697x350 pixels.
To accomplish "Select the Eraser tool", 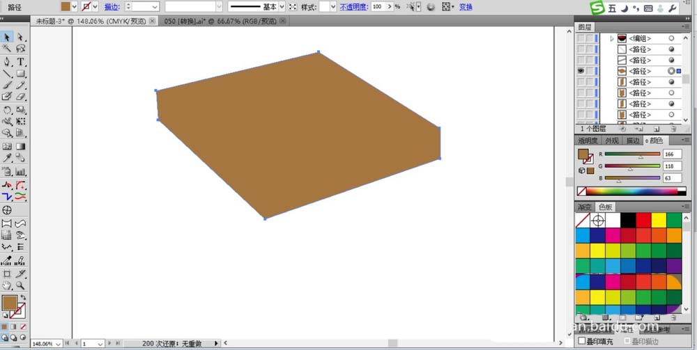I will (20, 96).
